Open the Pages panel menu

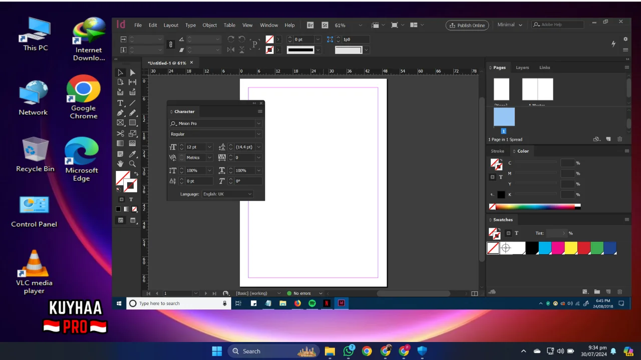626,67
